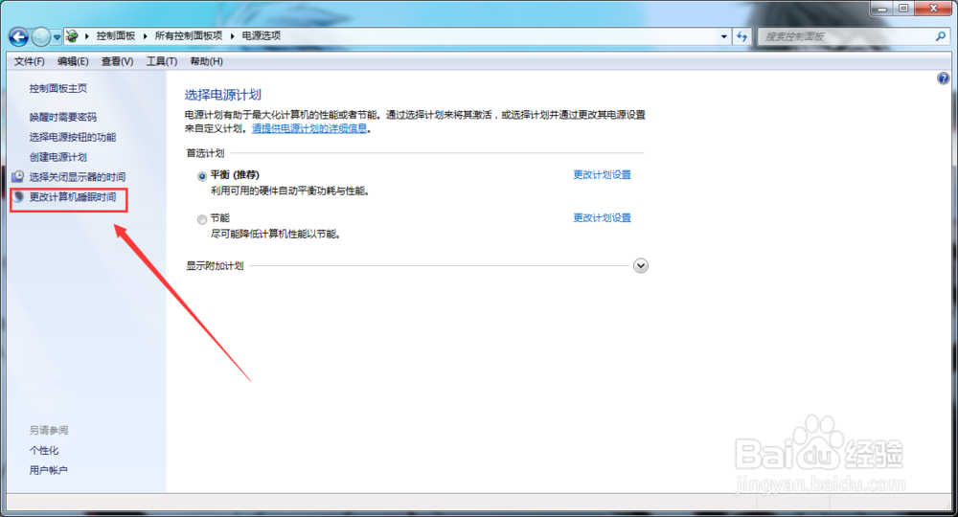958x517 pixels.
Task: Open the recent pages dropdown arrow
Action: [x=57, y=37]
